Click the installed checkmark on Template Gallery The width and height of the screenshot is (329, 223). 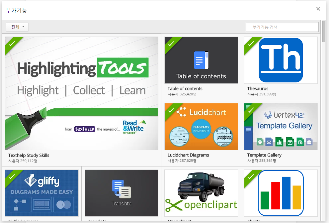251,110
